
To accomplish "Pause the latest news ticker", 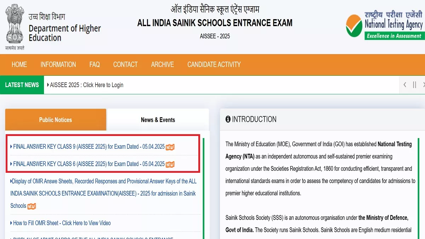I will click(414, 85).
